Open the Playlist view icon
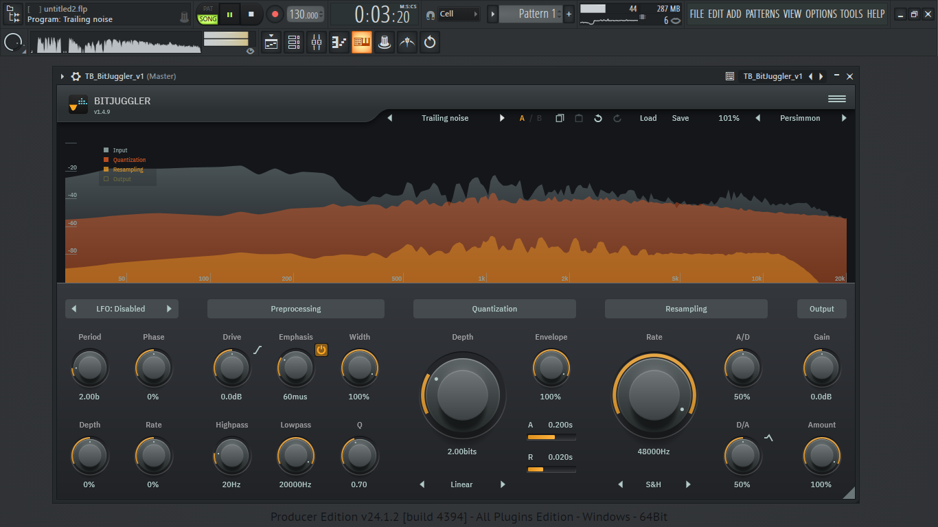Viewport: 938px width, 527px height. click(271, 43)
